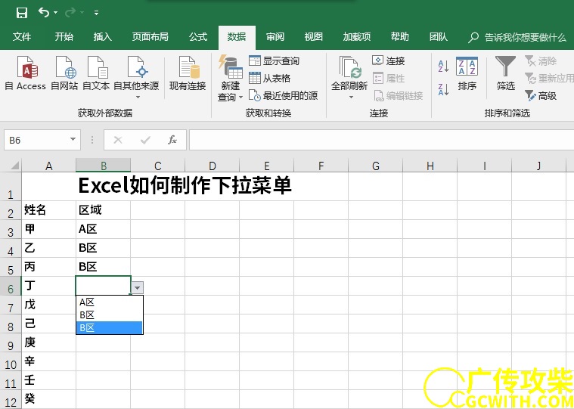Open the 文件 tab
This screenshot has width=574, height=409.
click(x=22, y=36)
